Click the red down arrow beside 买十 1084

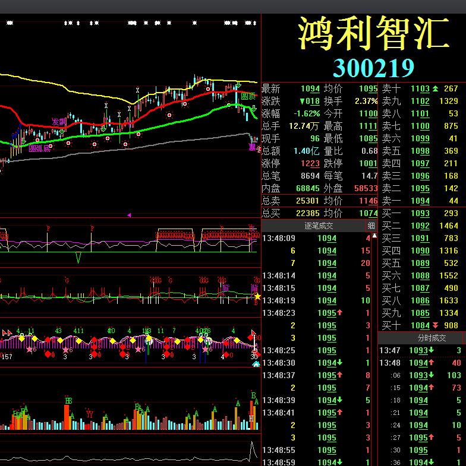(x=435, y=325)
